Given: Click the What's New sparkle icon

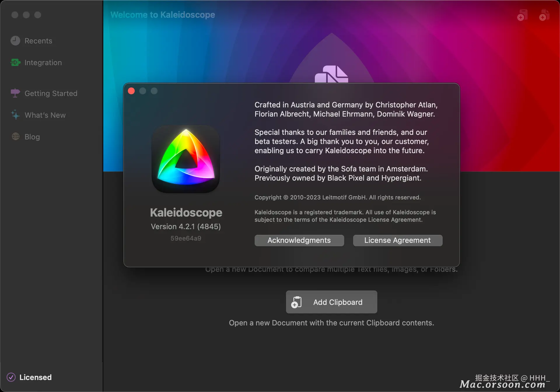Looking at the screenshot, I should [15, 115].
